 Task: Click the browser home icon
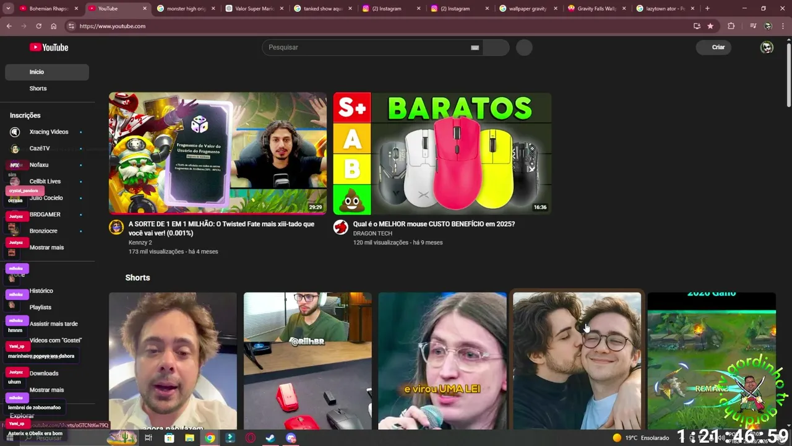pyautogui.click(x=53, y=26)
